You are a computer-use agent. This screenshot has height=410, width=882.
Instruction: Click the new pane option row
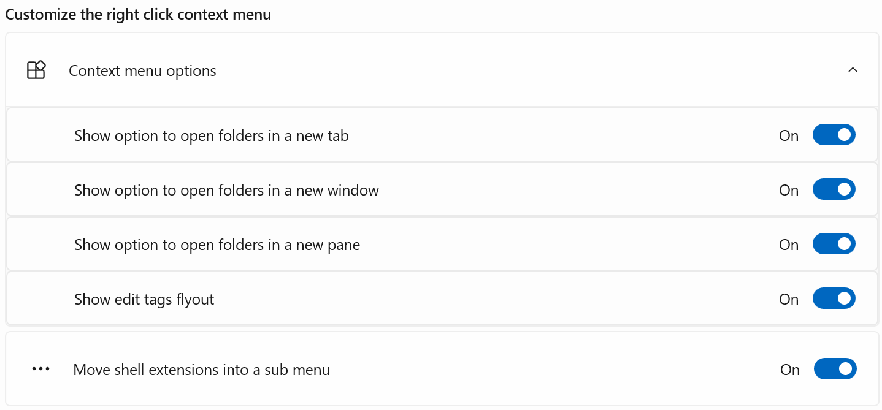click(x=429, y=244)
